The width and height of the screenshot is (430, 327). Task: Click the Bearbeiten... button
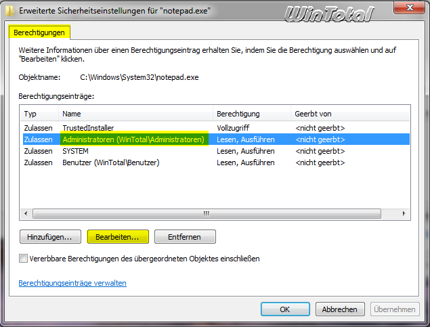click(x=118, y=237)
